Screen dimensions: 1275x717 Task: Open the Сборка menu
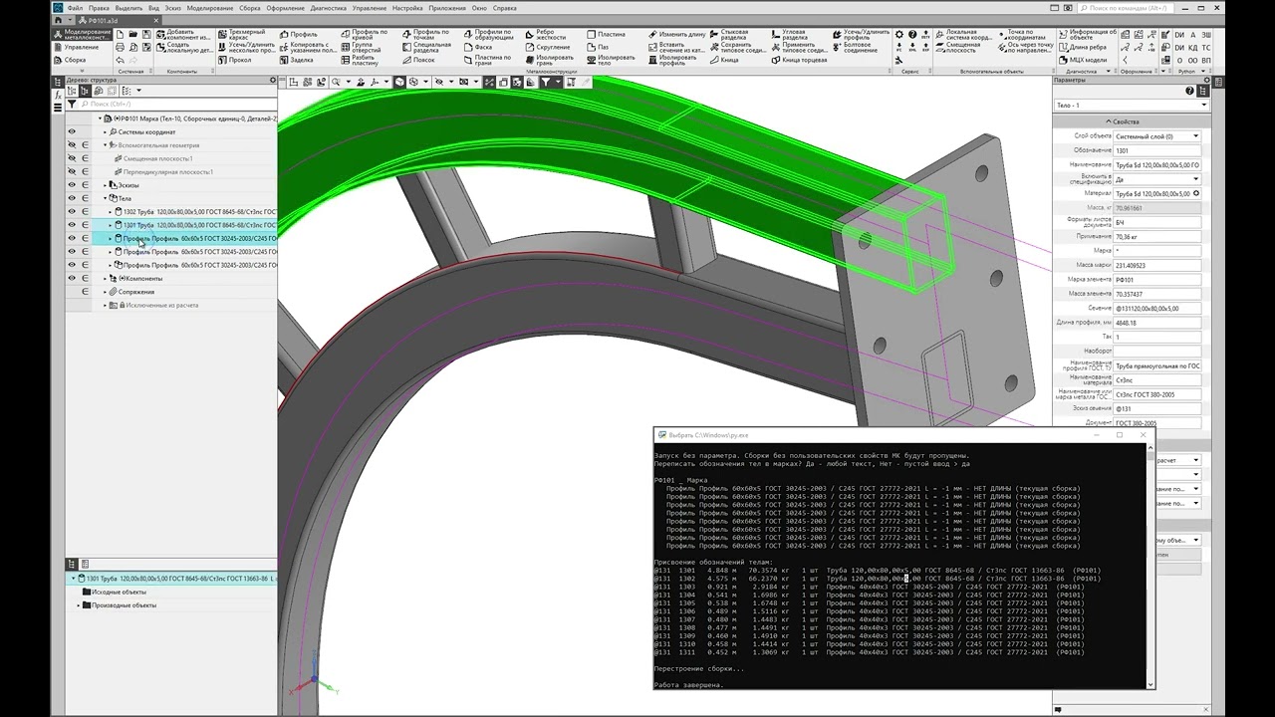(x=249, y=8)
